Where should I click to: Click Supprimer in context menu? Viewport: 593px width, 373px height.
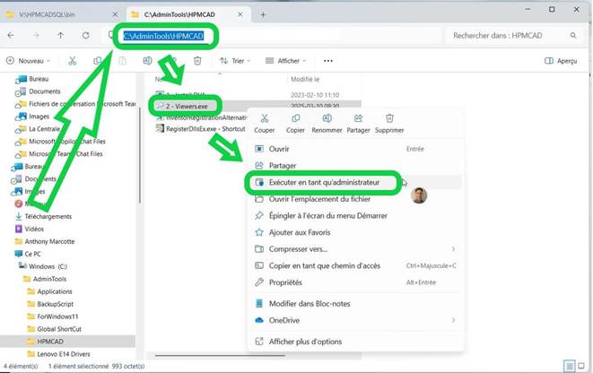coord(389,124)
